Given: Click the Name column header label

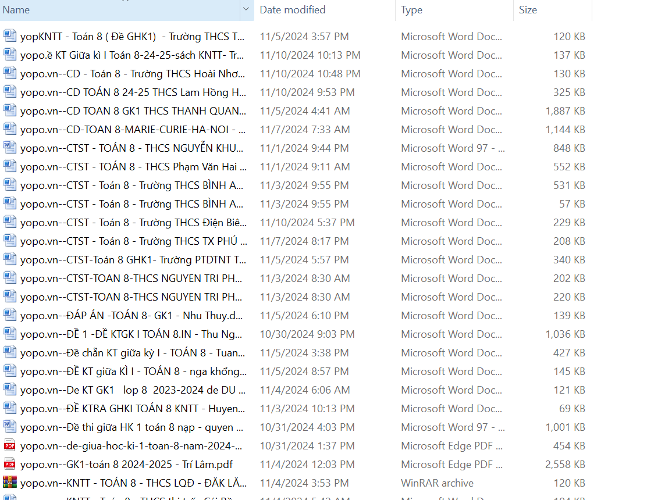Looking at the screenshot, I should coord(16,10).
